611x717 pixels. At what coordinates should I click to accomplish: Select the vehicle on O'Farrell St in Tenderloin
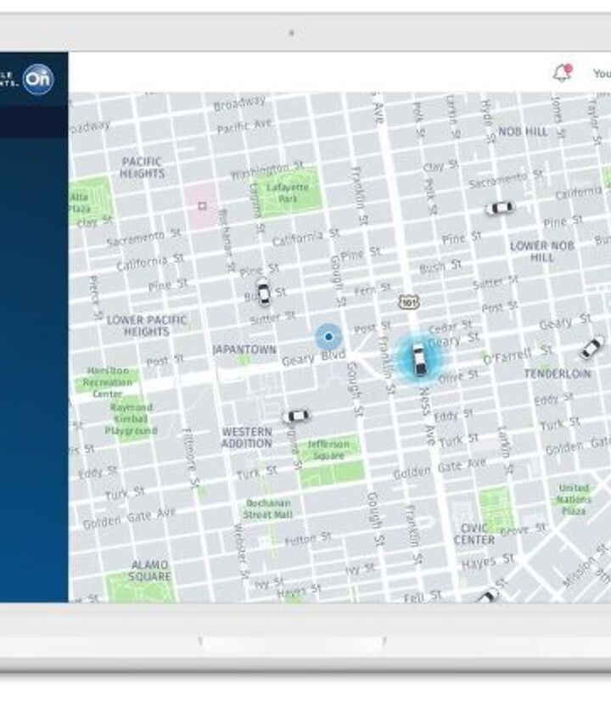point(591,347)
